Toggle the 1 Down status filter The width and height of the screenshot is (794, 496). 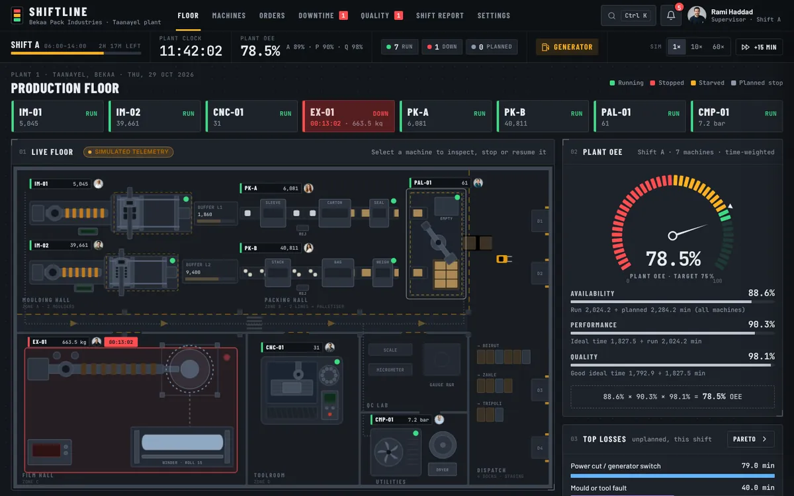point(442,47)
